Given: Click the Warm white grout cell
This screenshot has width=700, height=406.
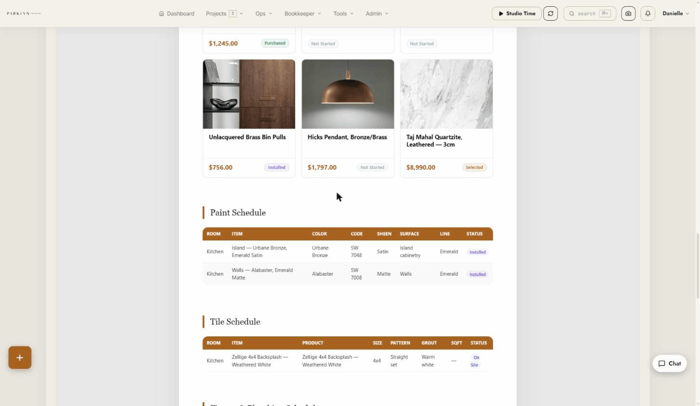Looking at the screenshot, I should pyautogui.click(x=428, y=361).
